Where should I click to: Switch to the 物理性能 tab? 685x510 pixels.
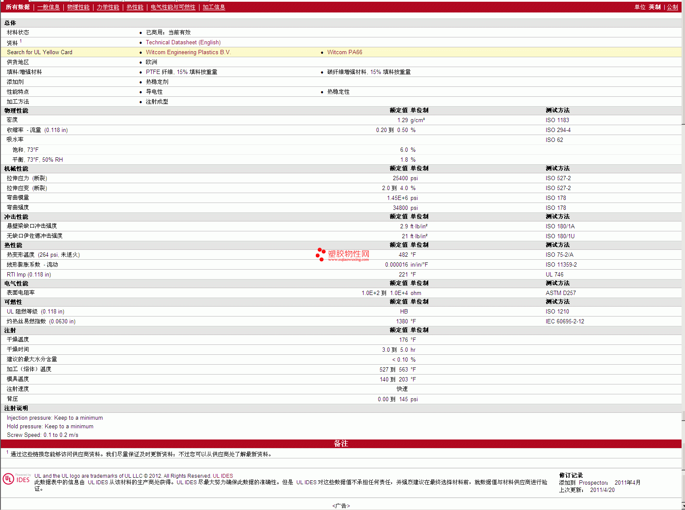(78, 7)
